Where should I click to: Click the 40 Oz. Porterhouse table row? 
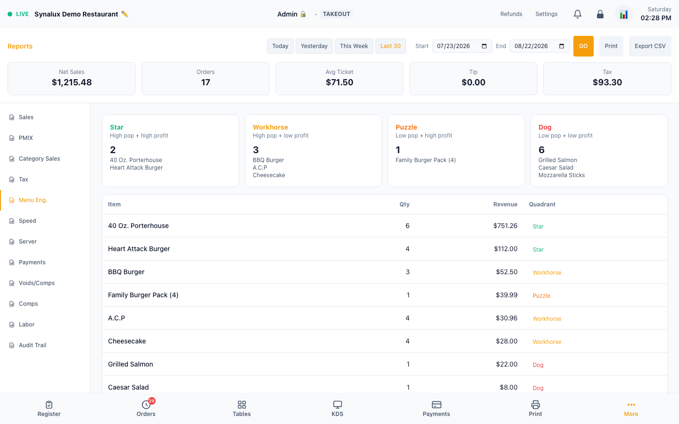[385, 226]
